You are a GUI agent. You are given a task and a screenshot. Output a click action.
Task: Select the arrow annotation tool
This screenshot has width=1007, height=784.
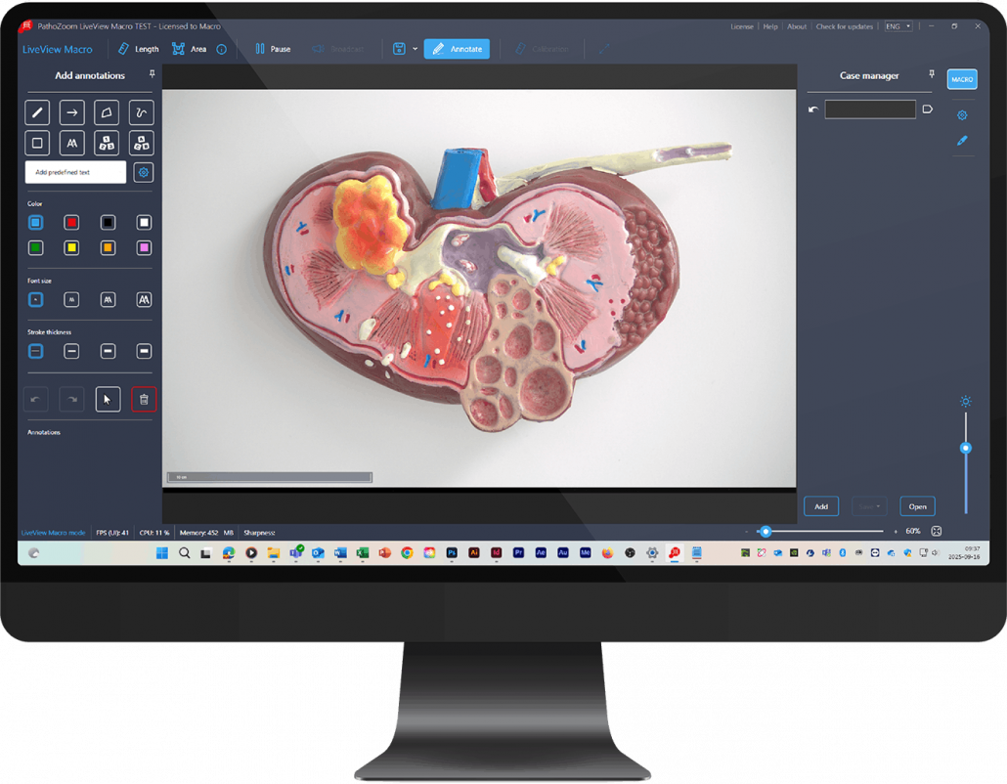pyautogui.click(x=72, y=112)
